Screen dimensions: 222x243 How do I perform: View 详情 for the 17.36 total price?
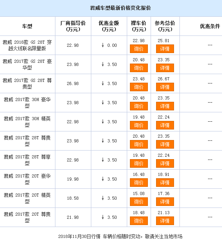click(x=165, y=202)
